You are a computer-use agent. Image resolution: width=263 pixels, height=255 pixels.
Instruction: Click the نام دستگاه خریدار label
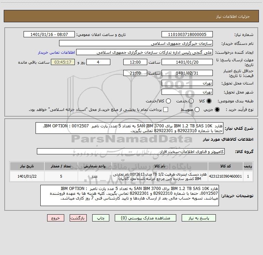pos(237,43)
